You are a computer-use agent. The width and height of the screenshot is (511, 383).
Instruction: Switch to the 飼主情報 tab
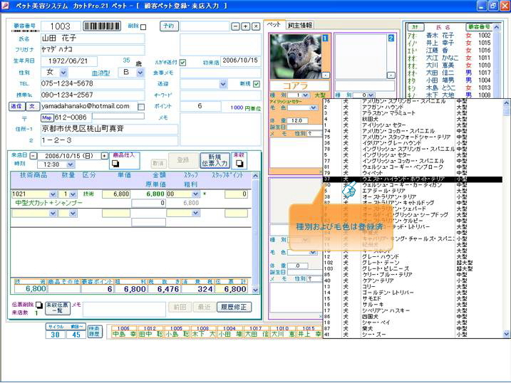(300, 25)
